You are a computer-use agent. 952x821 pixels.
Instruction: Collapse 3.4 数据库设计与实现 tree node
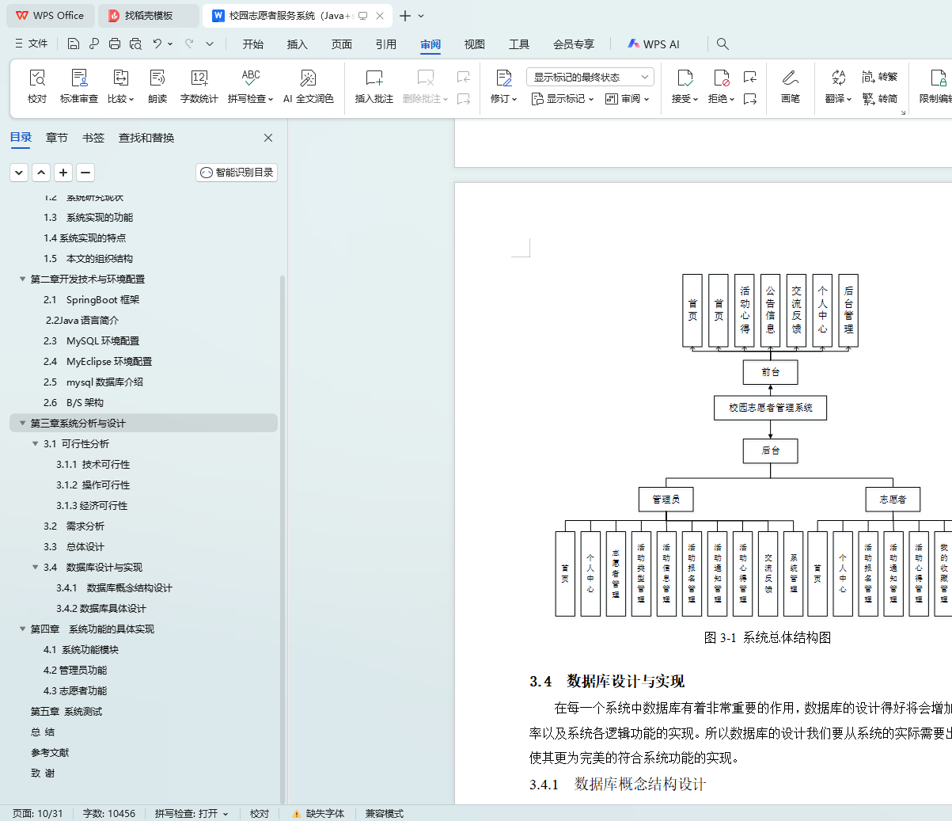[35, 567]
